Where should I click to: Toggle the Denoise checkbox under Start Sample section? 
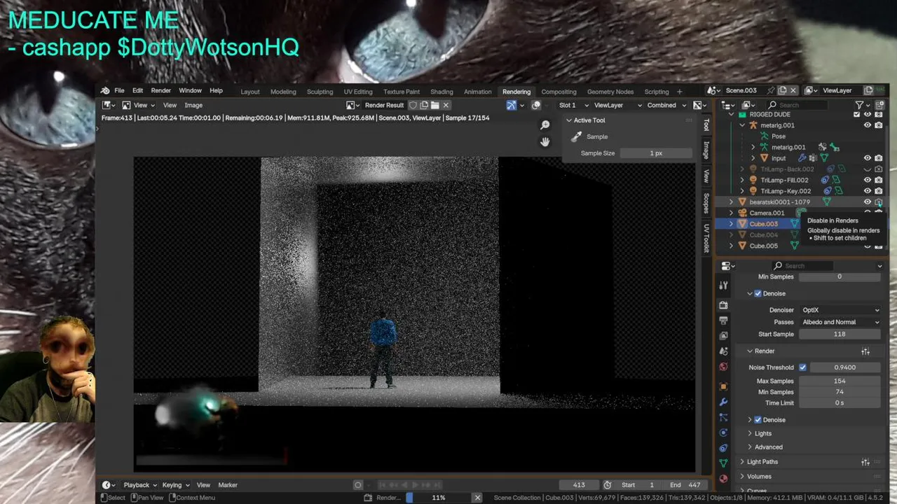pyautogui.click(x=758, y=293)
